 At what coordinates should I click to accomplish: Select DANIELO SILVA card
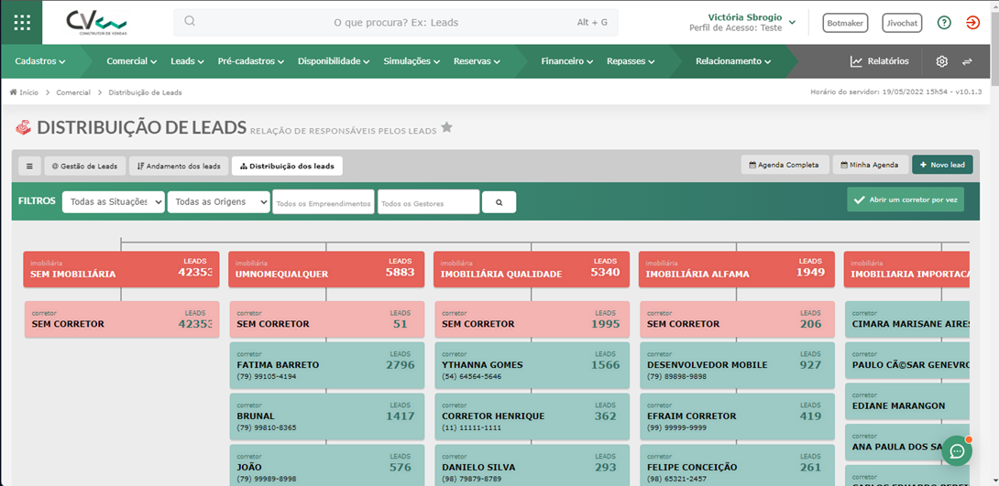[x=532, y=466]
